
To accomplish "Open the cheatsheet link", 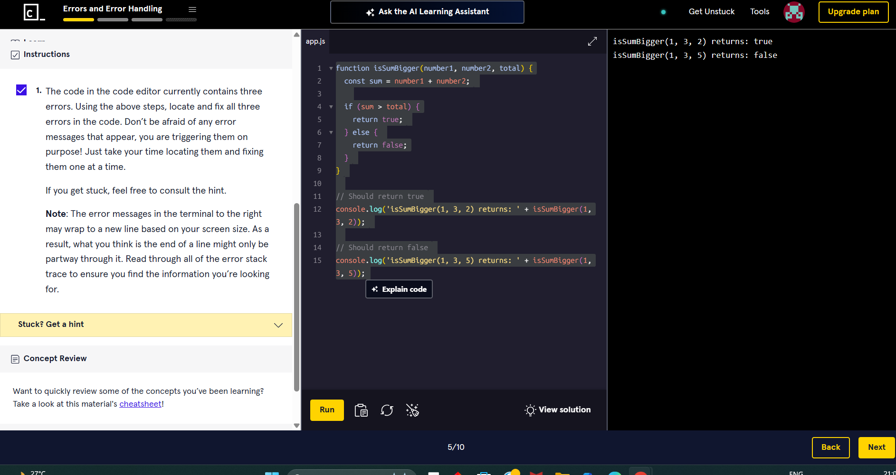I will point(140,404).
